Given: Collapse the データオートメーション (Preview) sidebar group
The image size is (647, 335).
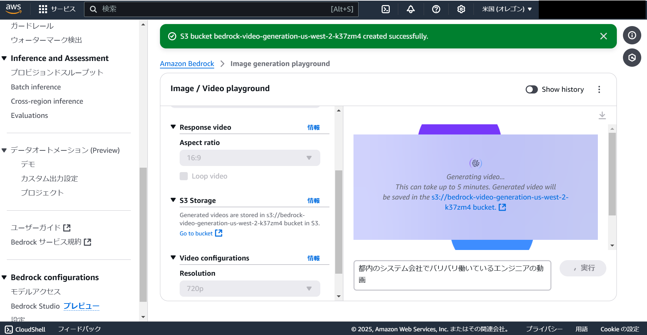Looking at the screenshot, I should (4, 150).
